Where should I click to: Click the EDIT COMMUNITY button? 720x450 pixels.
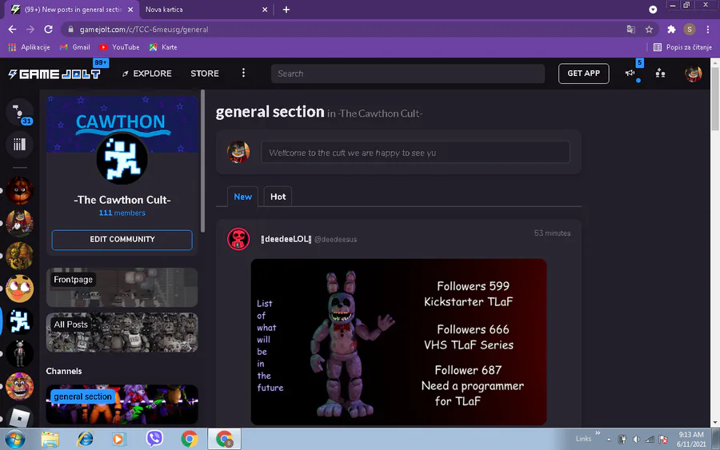click(x=122, y=240)
